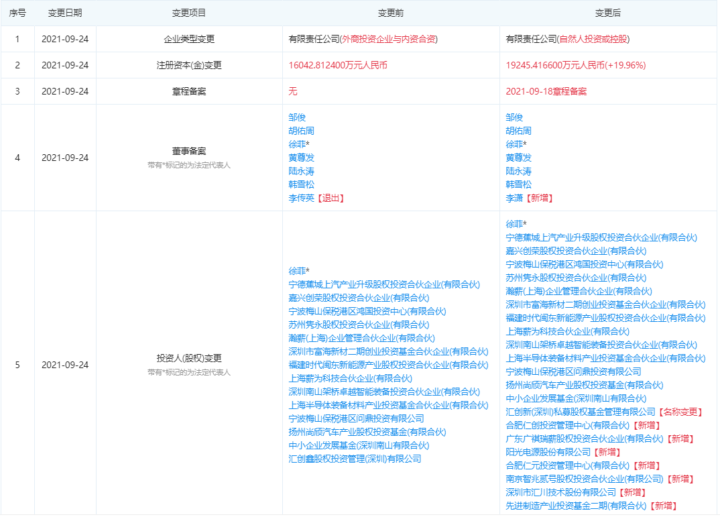Screen dimensions: 720x517
Task: Open 苏州隽永股权投资合伙企业 link under 变更前
Action: [359, 325]
